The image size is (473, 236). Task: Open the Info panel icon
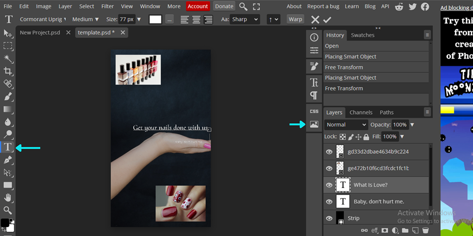314,37
